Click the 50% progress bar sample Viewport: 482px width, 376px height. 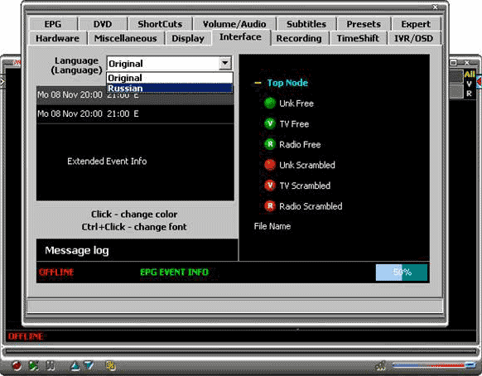tap(402, 272)
